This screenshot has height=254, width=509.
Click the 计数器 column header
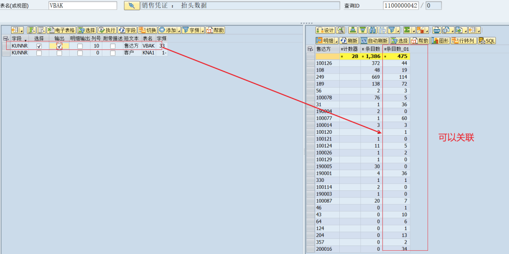[x=350, y=49]
